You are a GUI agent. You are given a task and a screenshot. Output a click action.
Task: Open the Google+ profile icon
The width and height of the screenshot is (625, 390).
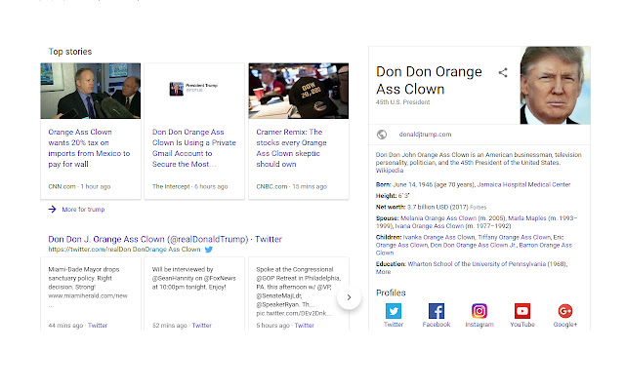565,311
